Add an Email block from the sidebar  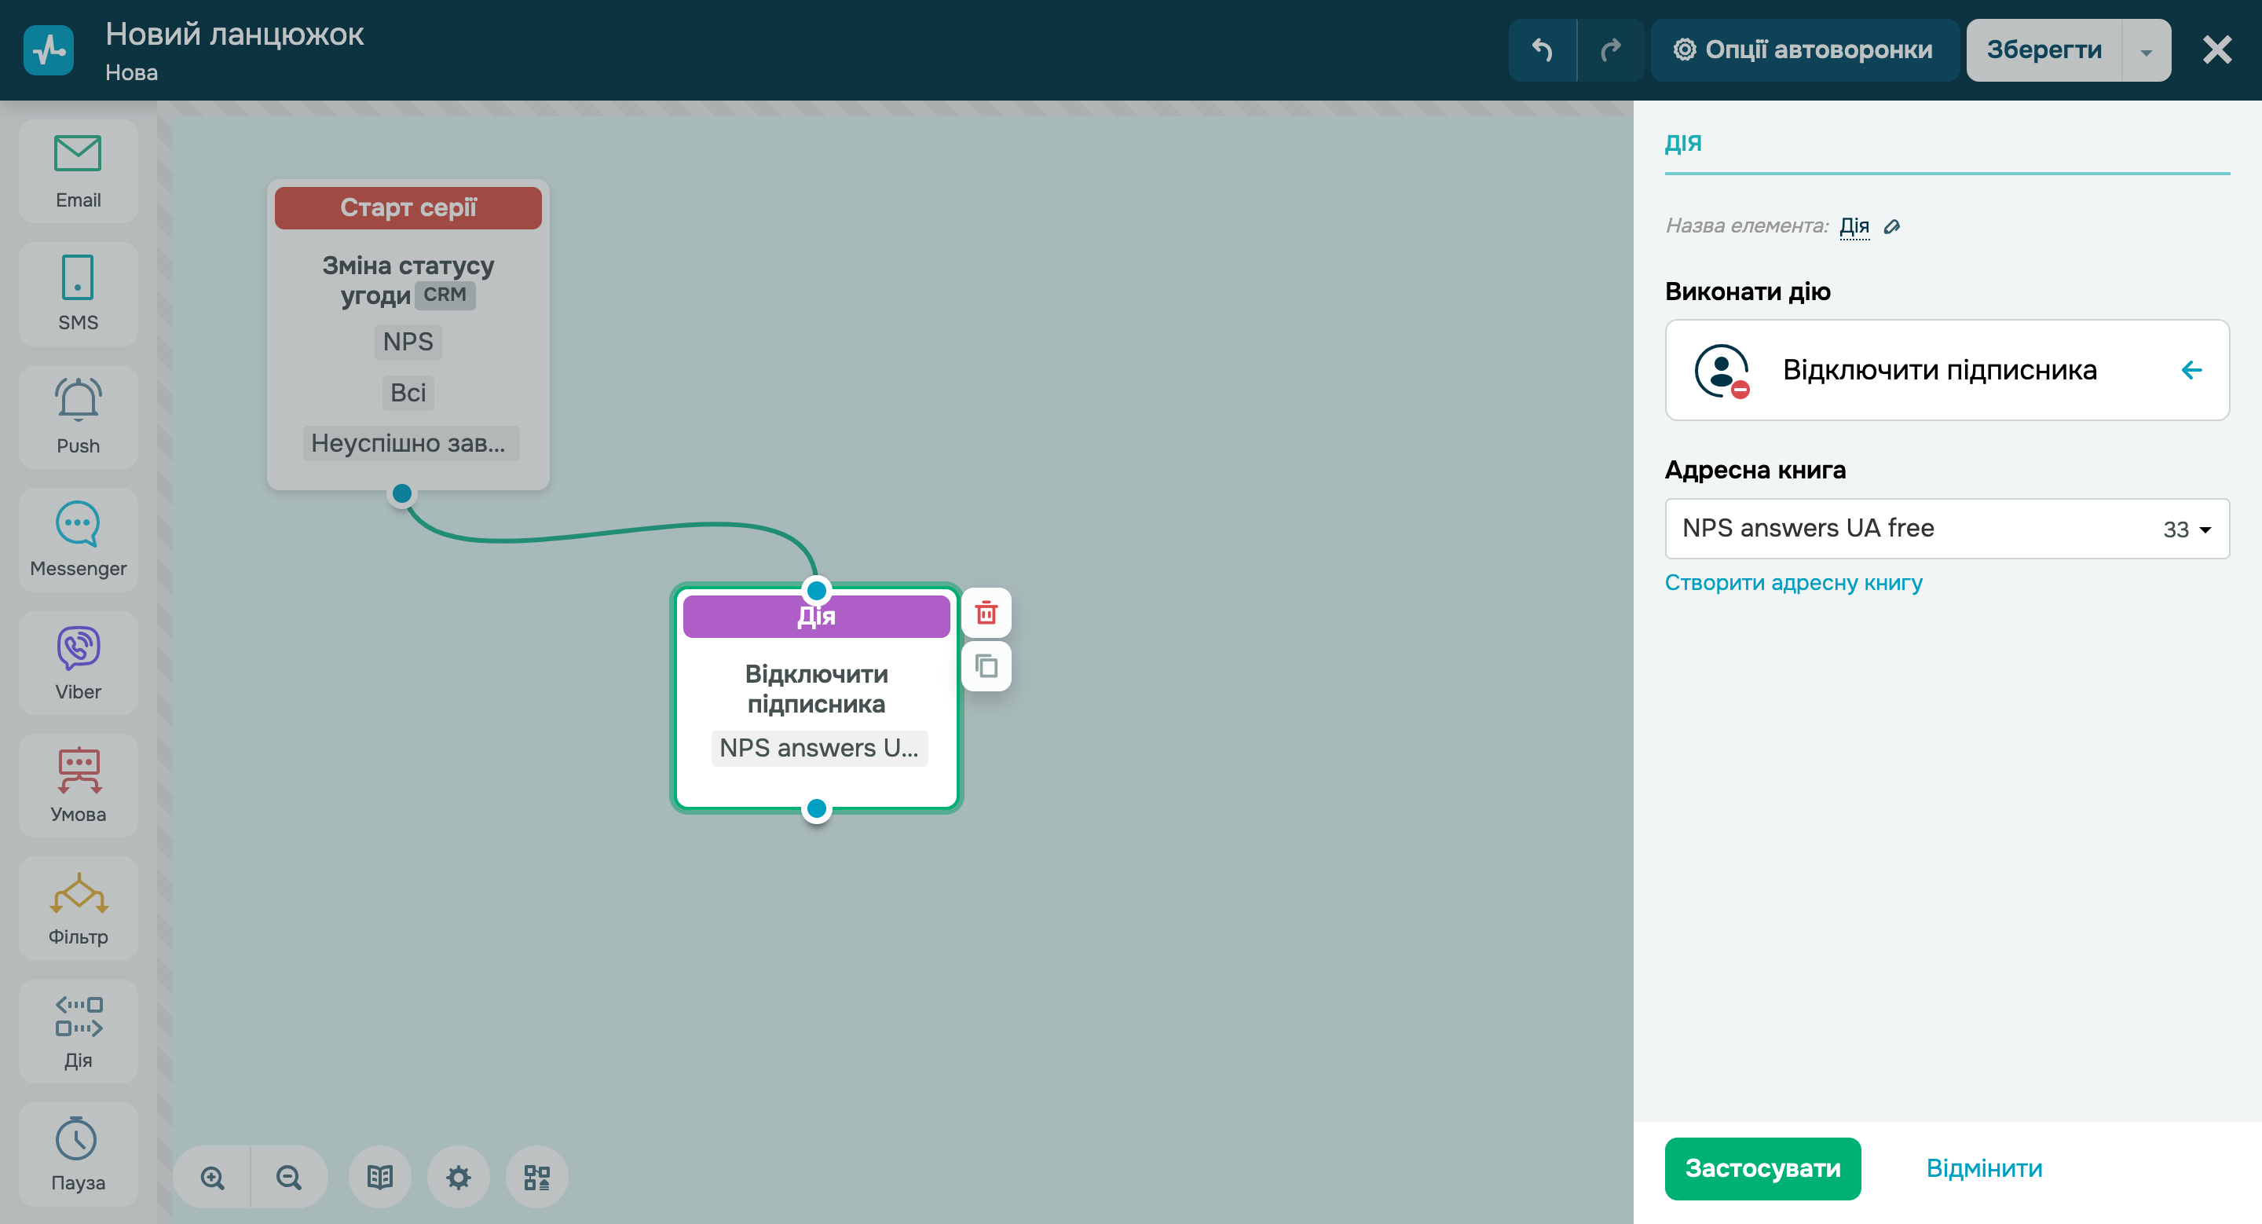[x=79, y=171]
